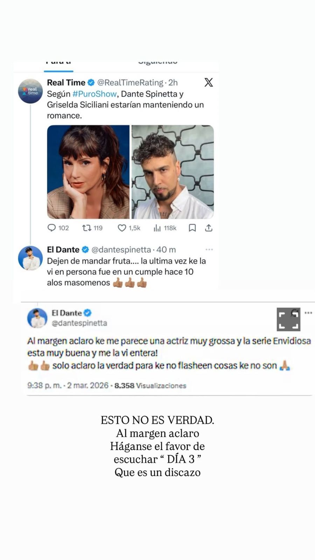Switch to the Siguiendo tab

(158, 63)
